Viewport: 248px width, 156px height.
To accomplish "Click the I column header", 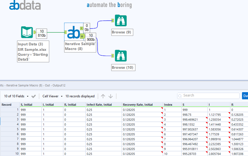I will (219, 105).
